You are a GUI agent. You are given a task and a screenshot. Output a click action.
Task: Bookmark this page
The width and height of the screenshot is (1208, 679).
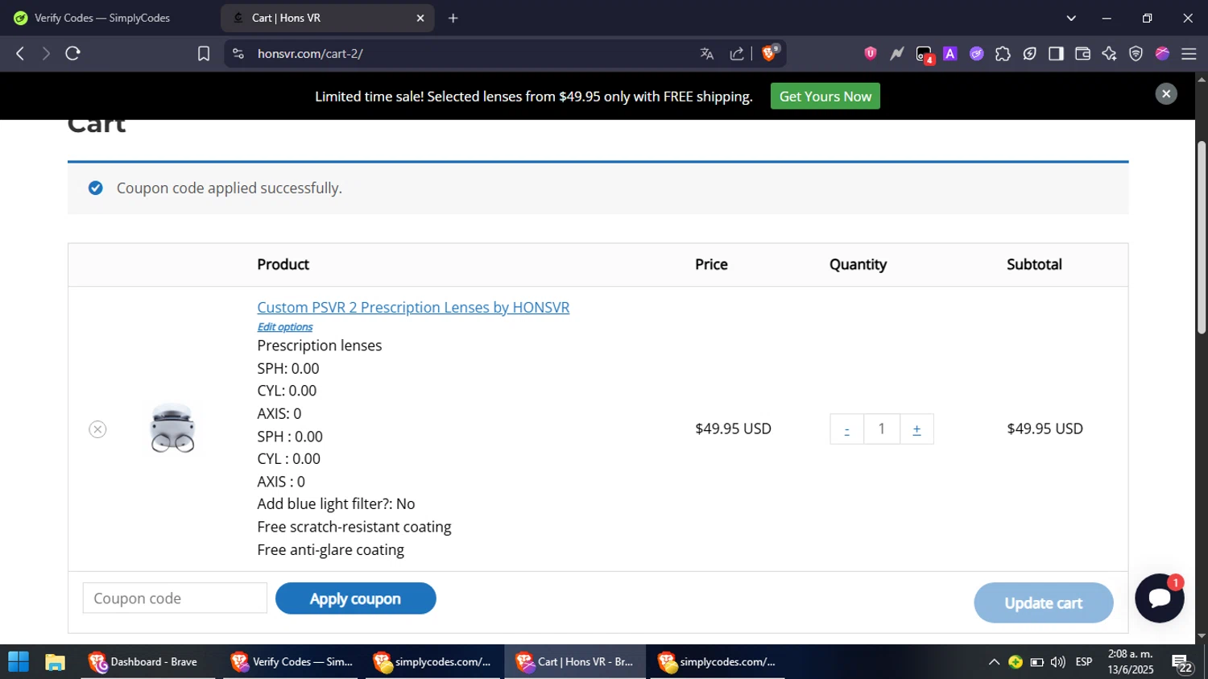coord(204,54)
